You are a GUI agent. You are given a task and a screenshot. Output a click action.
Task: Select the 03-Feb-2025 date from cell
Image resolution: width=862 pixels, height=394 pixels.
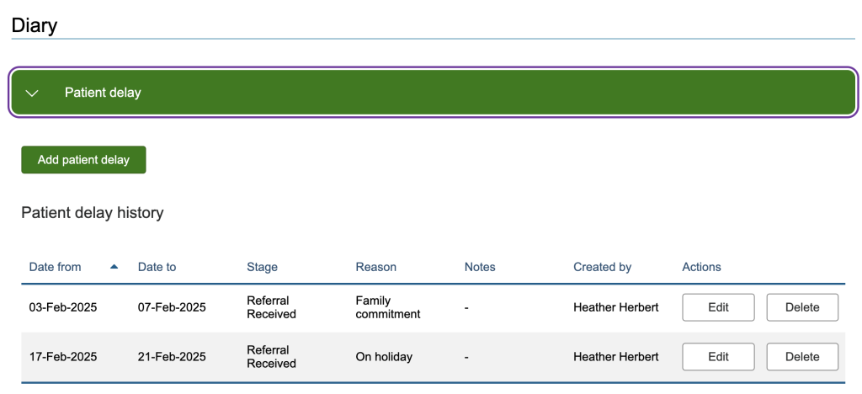[63, 307]
